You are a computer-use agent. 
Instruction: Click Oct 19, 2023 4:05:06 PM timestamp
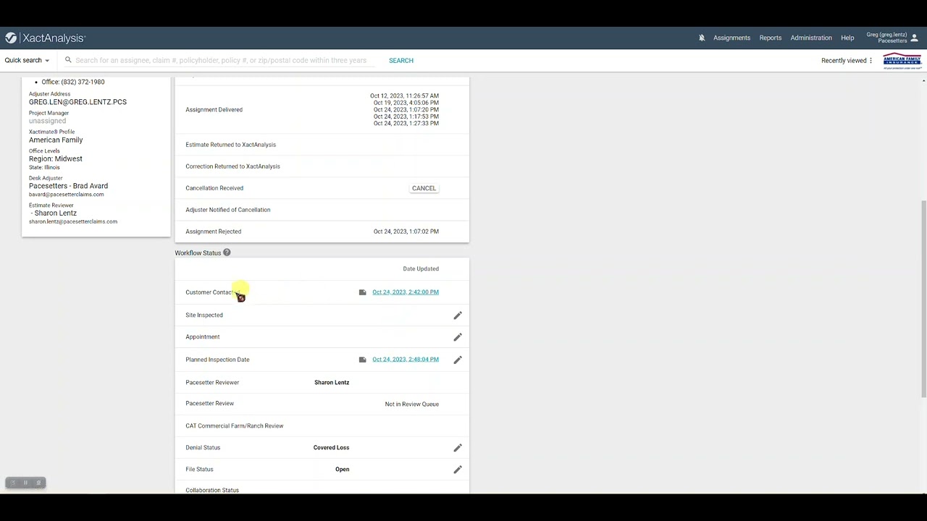click(406, 103)
